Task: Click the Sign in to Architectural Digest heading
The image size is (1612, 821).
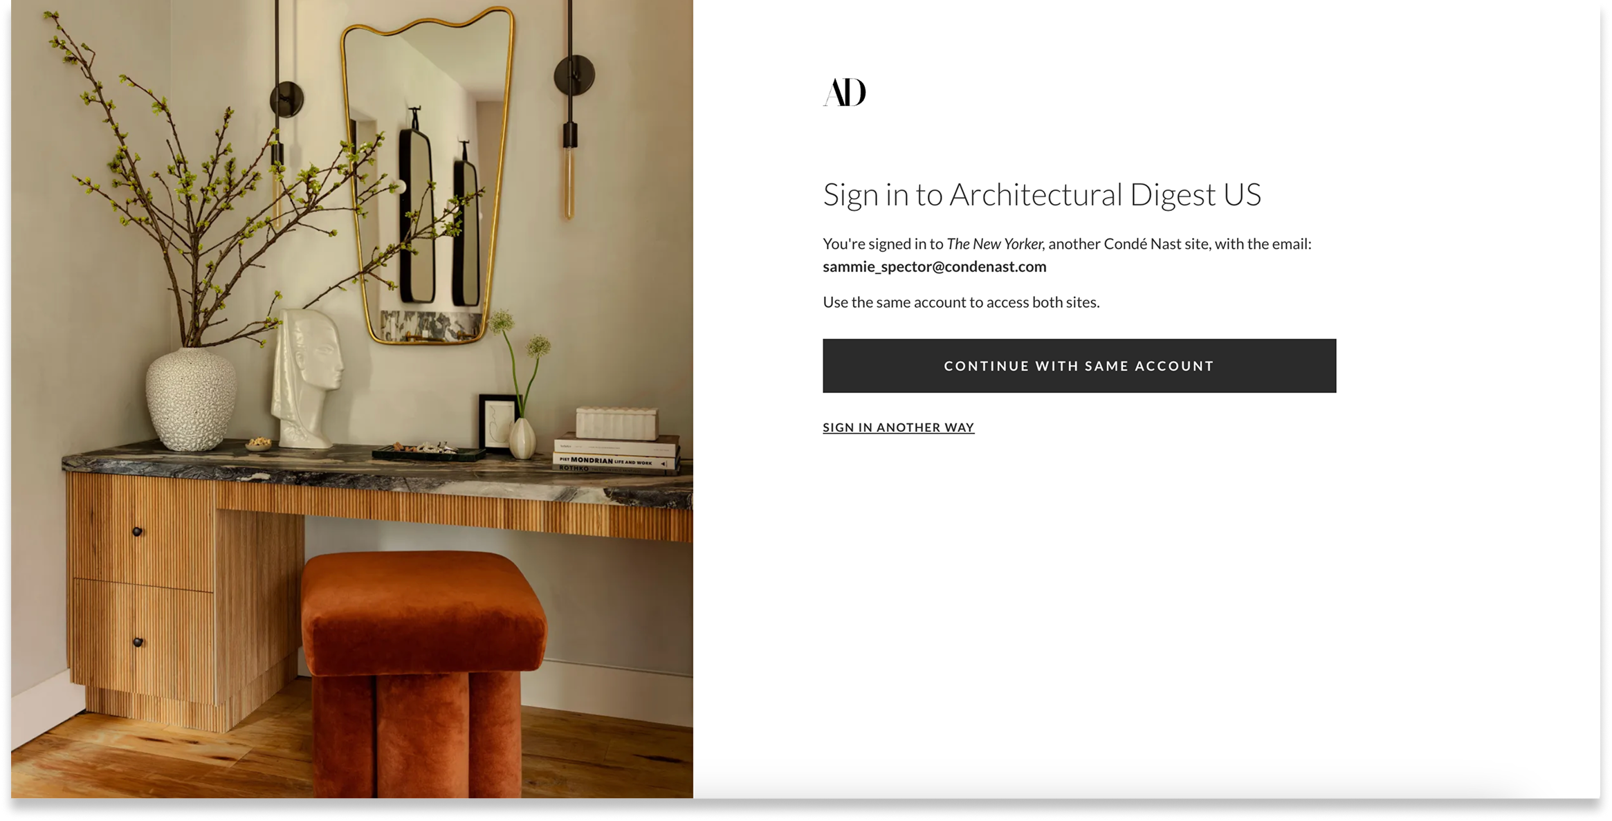Action: (1041, 195)
